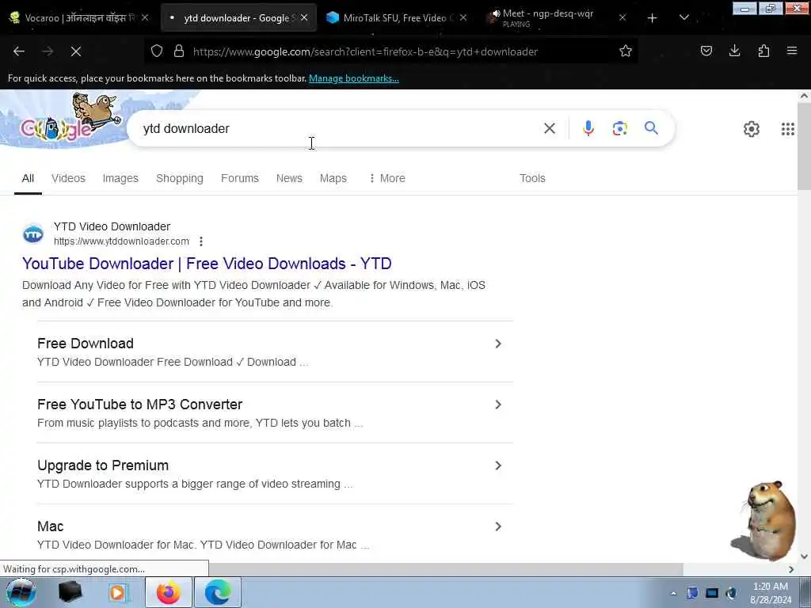Open the YTD result three-dot options

pos(201,241)
